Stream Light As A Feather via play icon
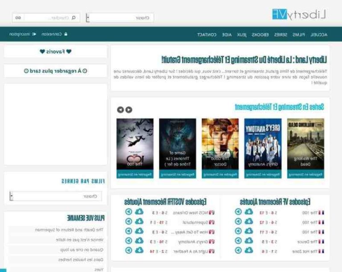This screenshot has height=272, width=342. pos(129,250)
